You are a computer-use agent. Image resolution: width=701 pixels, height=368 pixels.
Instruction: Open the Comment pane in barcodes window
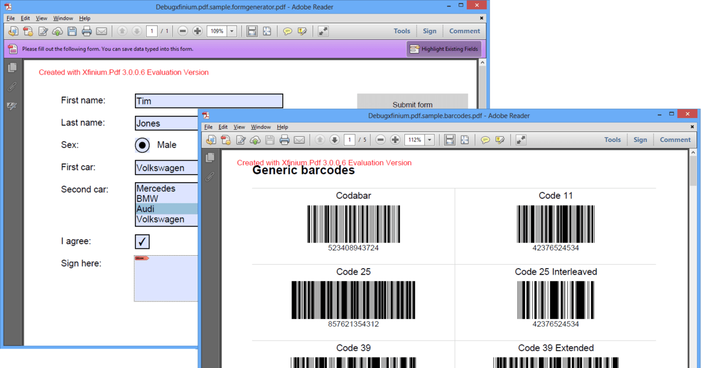(675, 140)
